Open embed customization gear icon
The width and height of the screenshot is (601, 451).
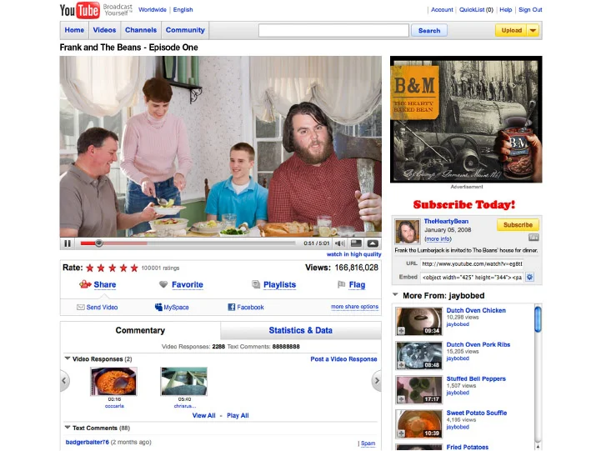pyautogui.click(x=529, y=277)
